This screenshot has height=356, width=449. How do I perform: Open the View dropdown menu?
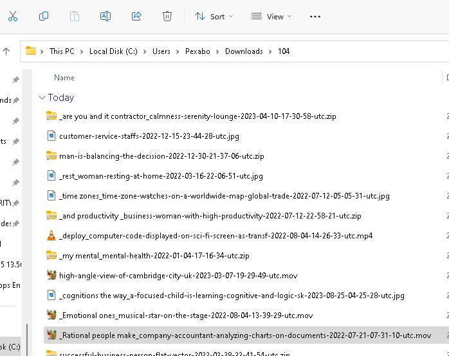coord(271,17)
